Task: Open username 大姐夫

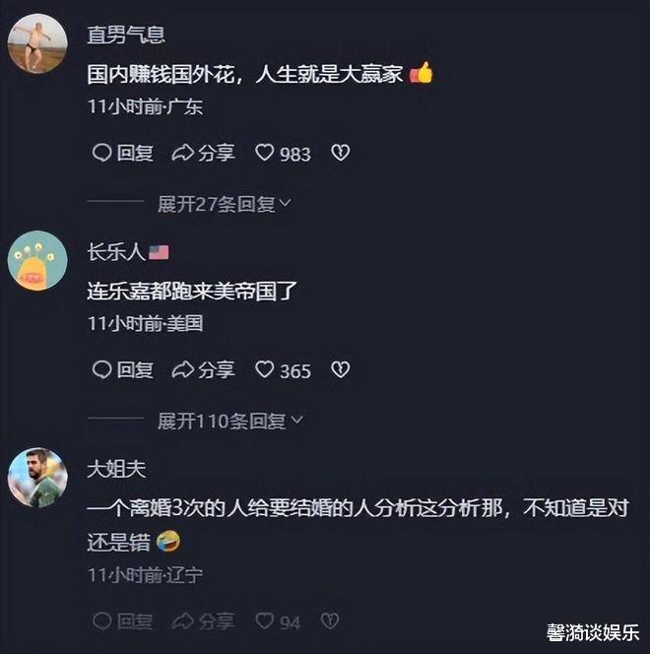Action: (116, 469)
